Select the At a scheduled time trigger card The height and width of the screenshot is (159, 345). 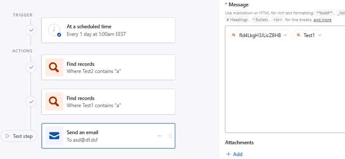click(x=109, y=30)
